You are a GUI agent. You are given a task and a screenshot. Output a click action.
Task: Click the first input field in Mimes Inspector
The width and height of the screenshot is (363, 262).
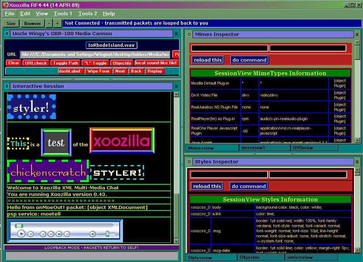tap(230, 48)
